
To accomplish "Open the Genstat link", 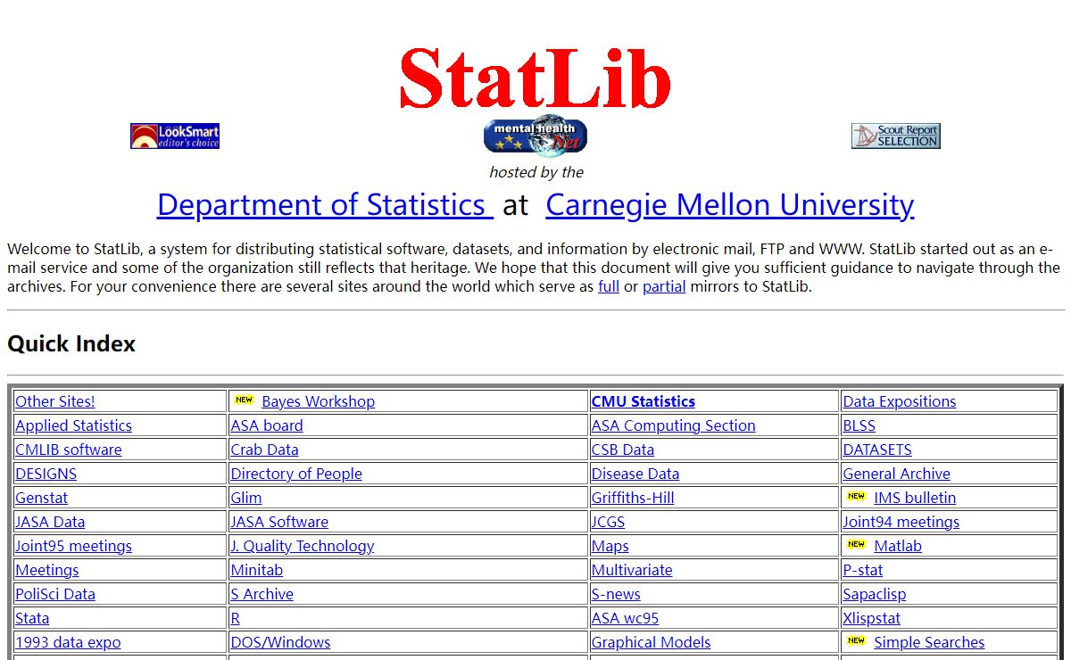I will pyautogui.click(x=41, y=498).
